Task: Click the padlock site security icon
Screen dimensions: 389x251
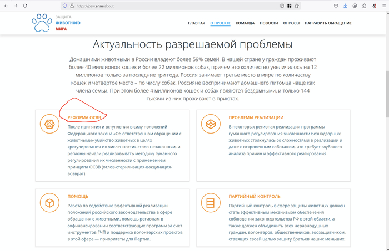Action: click(72, 6)
